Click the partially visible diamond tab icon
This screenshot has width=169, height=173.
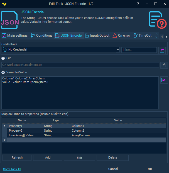point(157,36)
